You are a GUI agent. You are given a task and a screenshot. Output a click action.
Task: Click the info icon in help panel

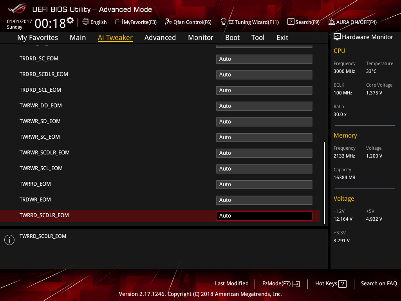(9, 240)
